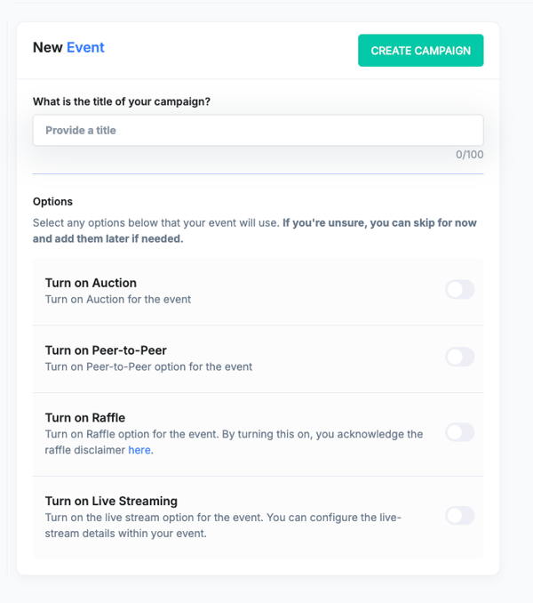
Task: Click the CREATE CAMPAIGN button
Action: coord(420,51)
